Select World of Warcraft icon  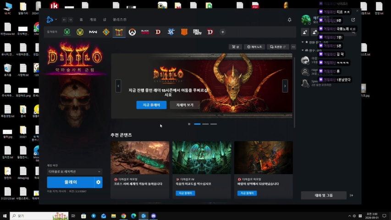[x=80, y=32]
